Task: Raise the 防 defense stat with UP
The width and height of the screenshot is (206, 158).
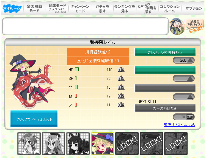Action: click(x=121, y=96)
